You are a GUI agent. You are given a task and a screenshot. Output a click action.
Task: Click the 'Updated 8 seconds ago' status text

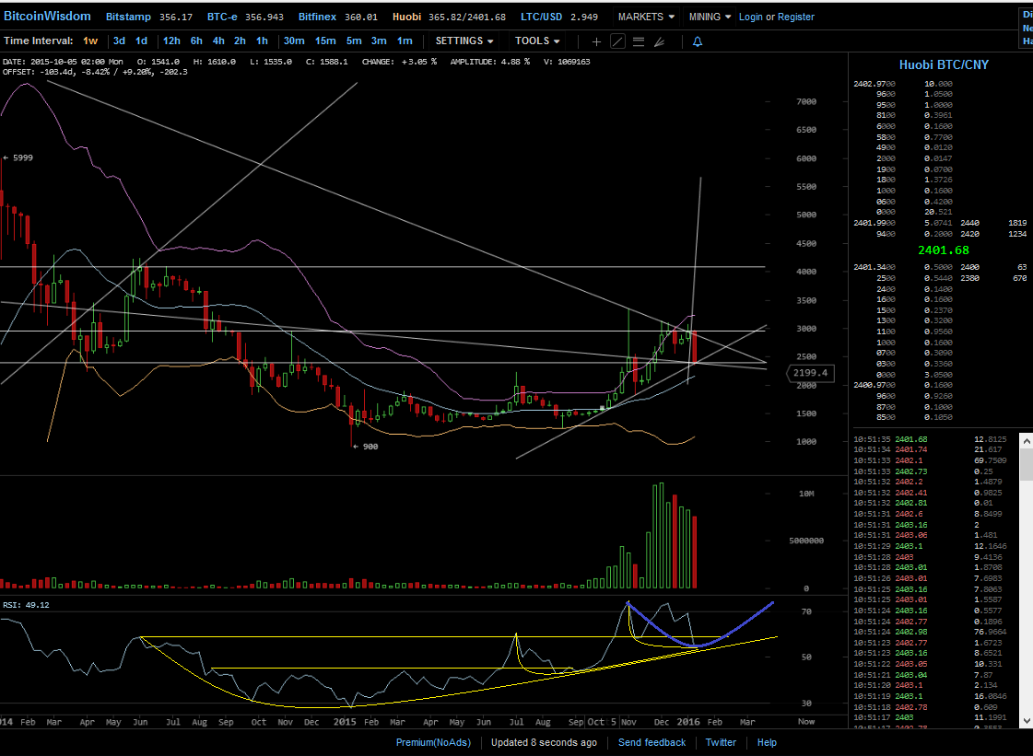545,742
